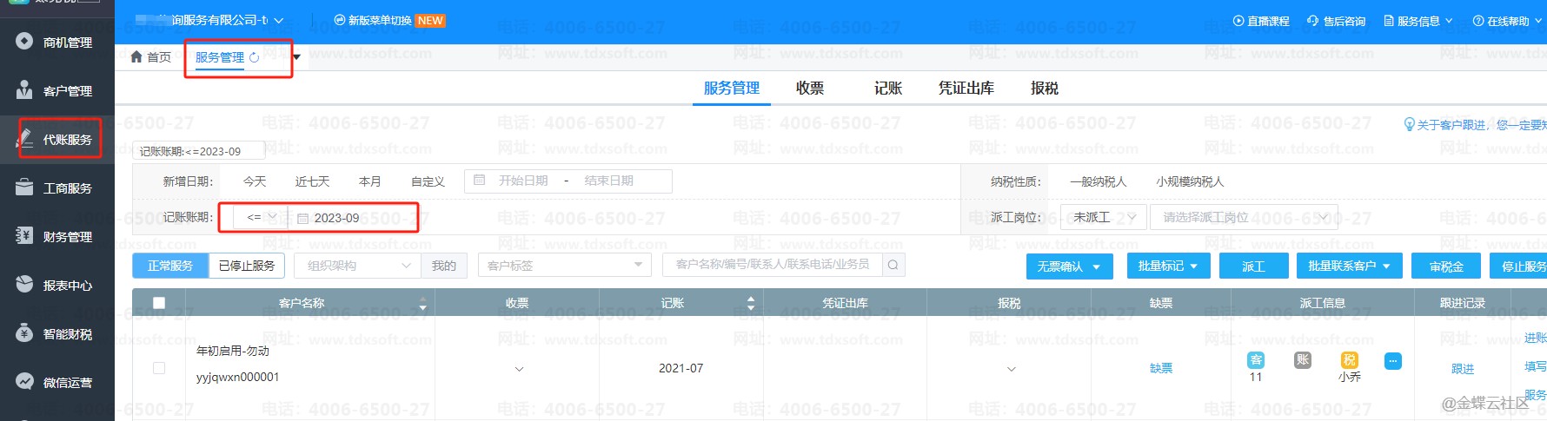The image size is (1547, 421).
Task: Check the select-all checkbox in table header
Action: pyautogui.click(x=159, y=303)
